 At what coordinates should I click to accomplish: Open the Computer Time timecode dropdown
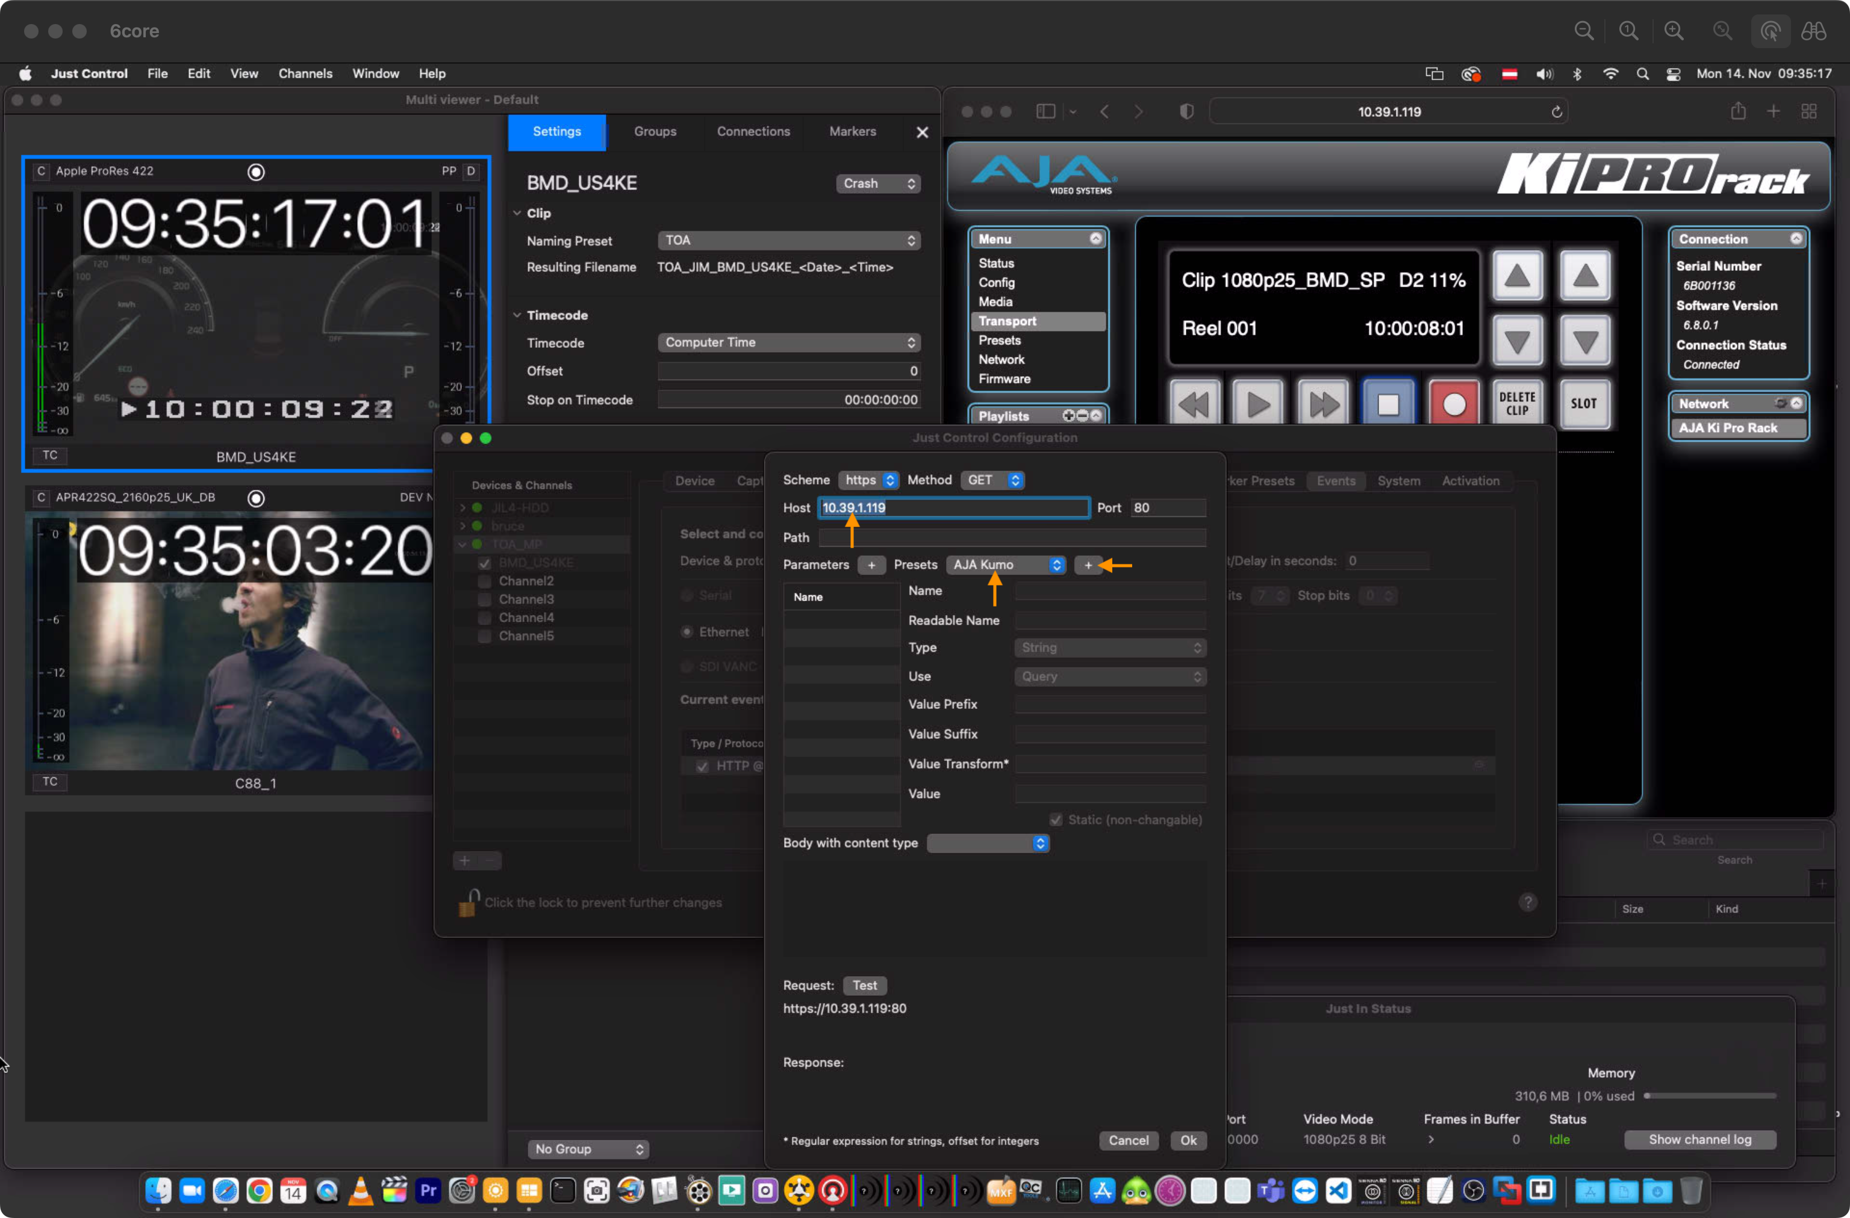coord(789,342)
